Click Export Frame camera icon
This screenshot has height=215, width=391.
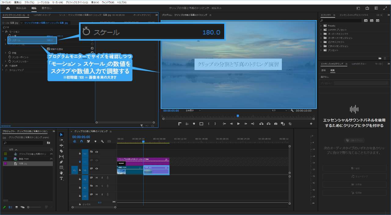click(x=276, y=124)
